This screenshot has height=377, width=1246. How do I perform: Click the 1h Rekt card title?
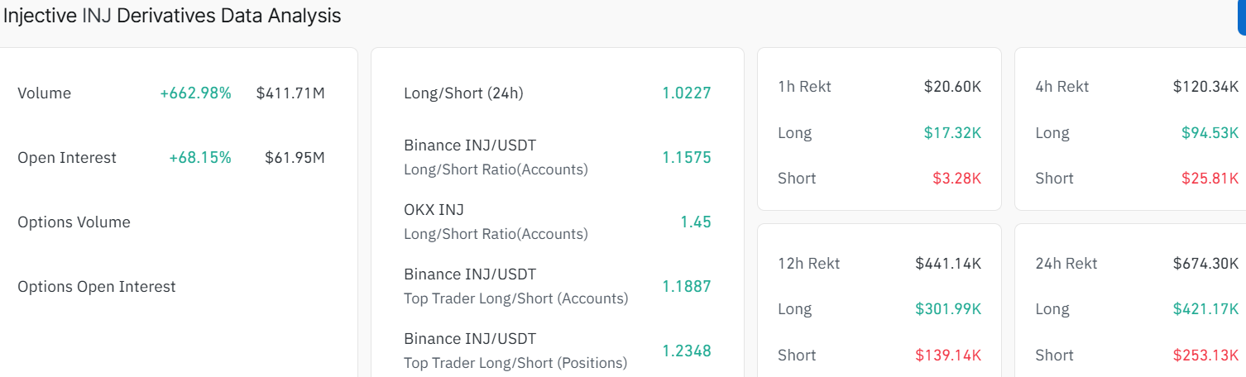coord(804,87)
